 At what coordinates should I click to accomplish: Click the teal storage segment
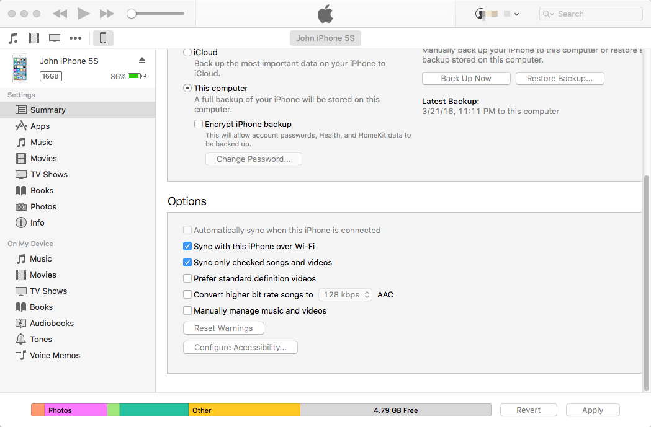154,410
